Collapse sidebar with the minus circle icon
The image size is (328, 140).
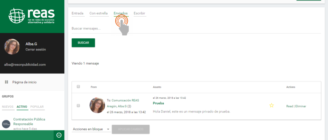[59, 135]
